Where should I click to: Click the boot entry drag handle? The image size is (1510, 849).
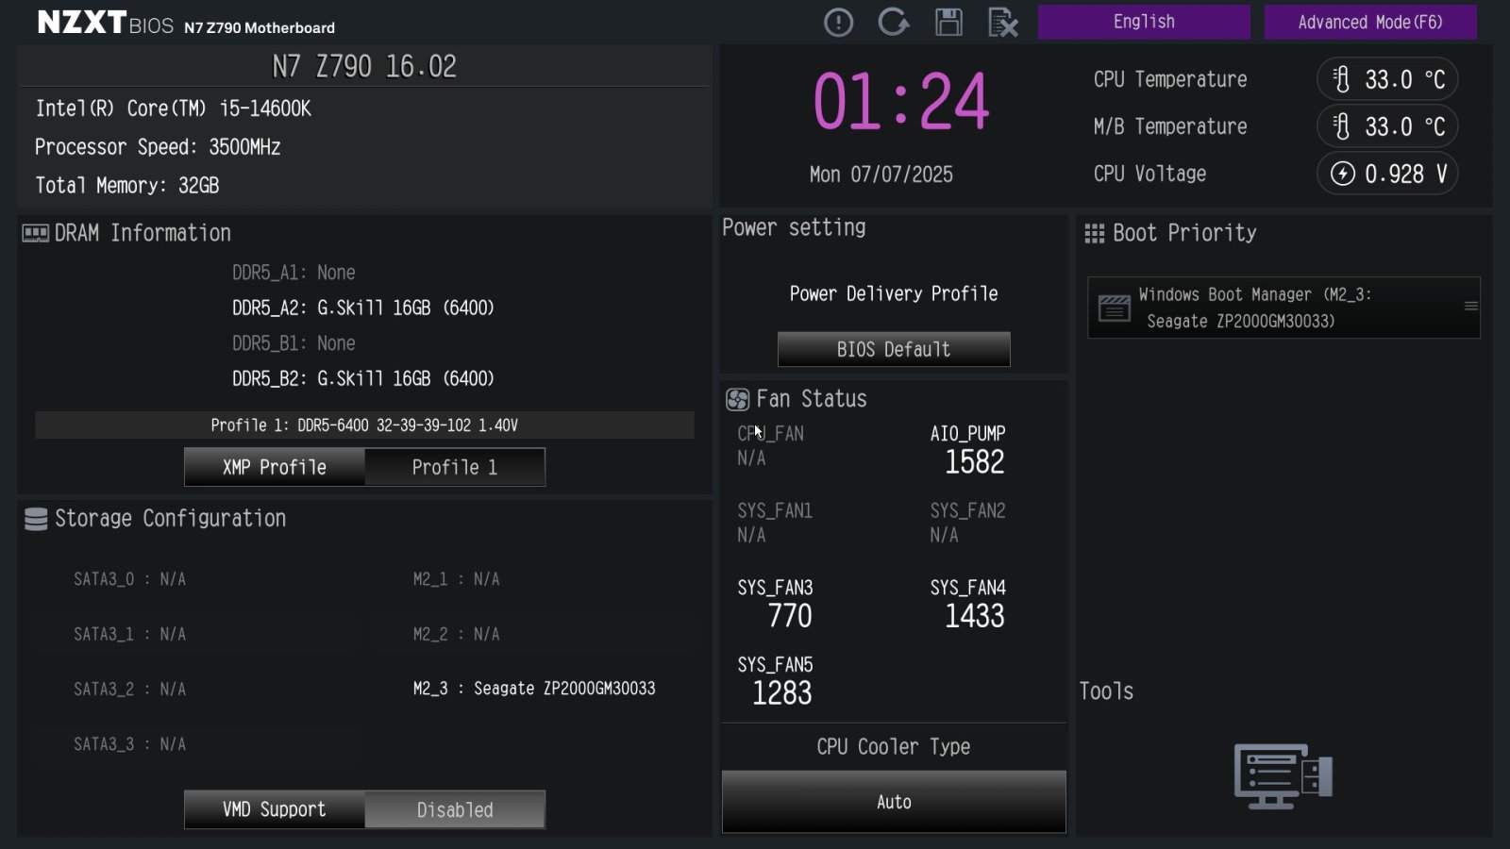pyautogui.click(x=1470, y=306)
